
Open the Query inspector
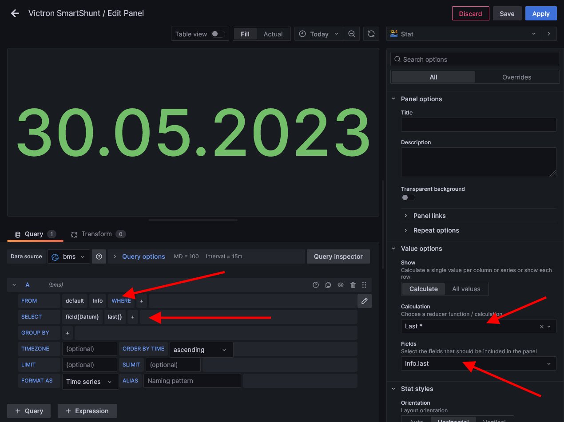pyautogui.click(x=338, y=256)
